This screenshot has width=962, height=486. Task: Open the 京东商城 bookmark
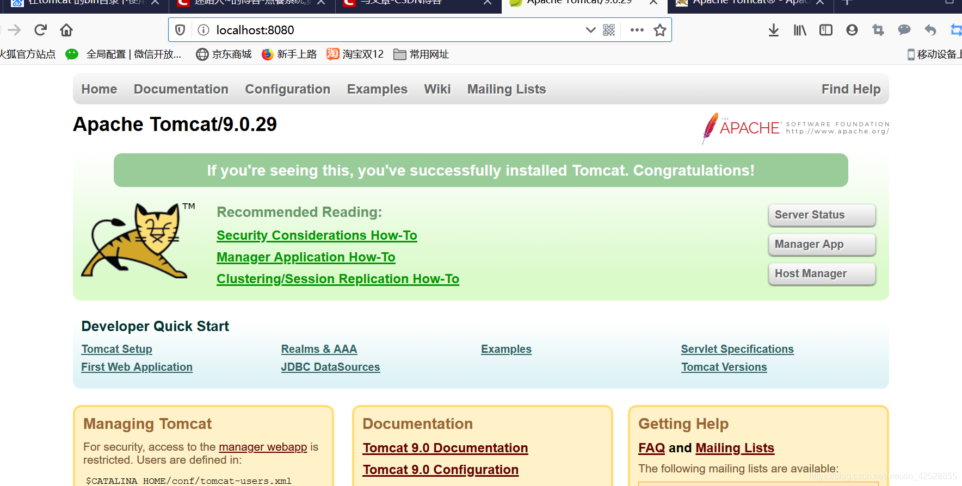point(224,54)
